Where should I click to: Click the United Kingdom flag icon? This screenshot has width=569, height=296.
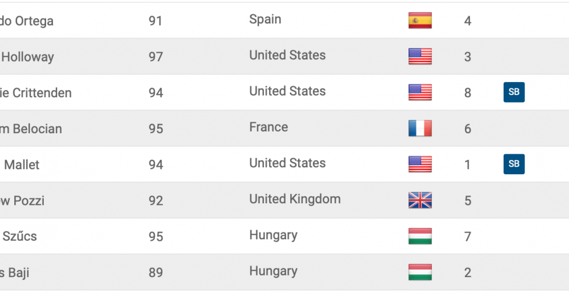click(420, 200)
